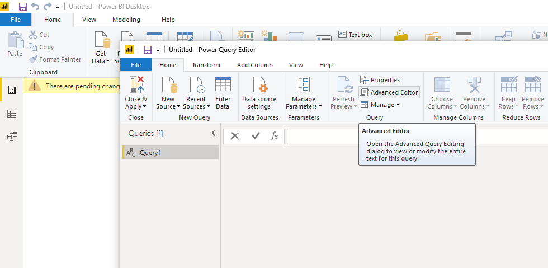548x268 pixels.
Task: Click Format Painter
Action: coord(55,59)
